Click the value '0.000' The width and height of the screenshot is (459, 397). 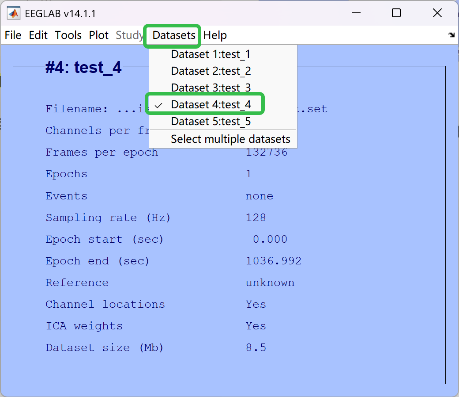click(270, 239)
